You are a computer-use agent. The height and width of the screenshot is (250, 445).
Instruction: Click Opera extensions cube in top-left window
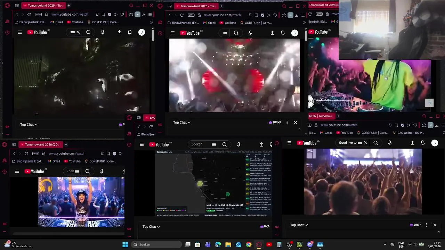131,15
